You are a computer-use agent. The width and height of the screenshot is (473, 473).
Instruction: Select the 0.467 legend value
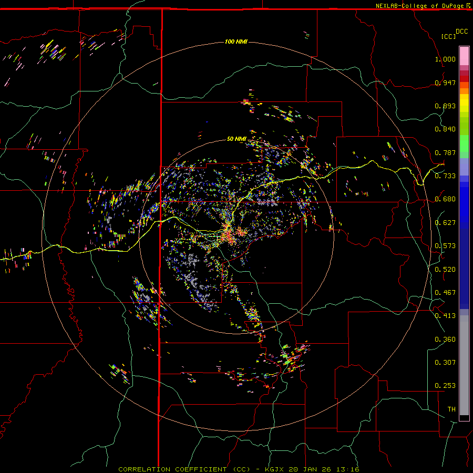click(x=445, y=293)
